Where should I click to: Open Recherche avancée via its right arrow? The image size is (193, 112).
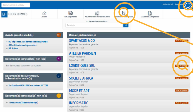[x=107, y=21]
